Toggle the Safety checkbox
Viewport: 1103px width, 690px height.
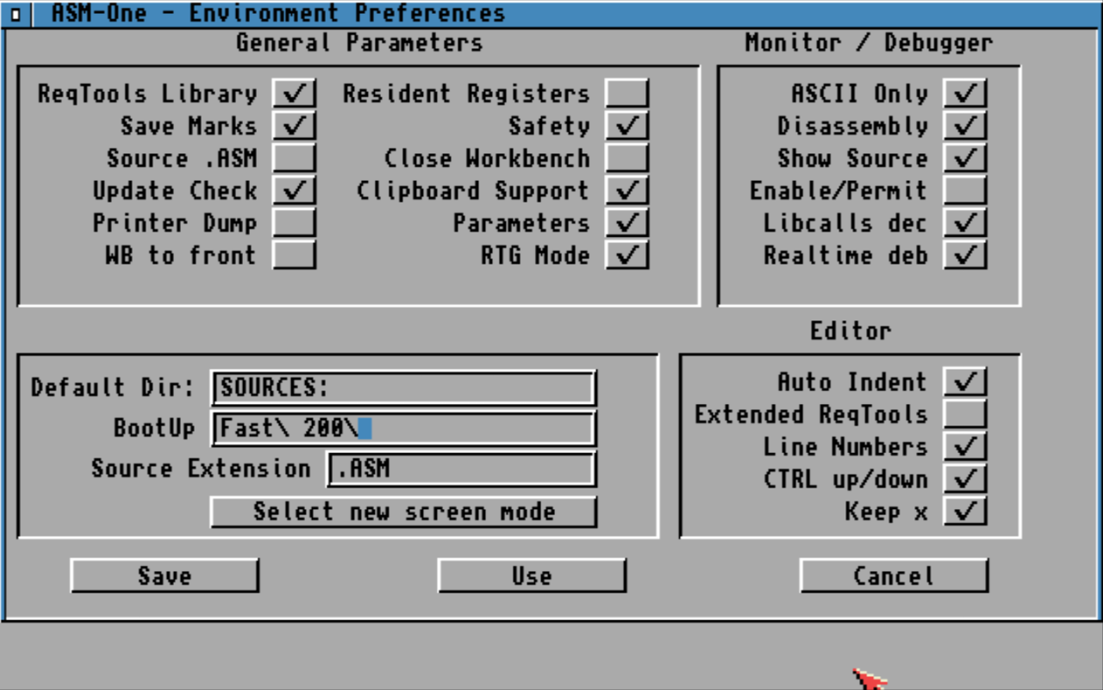(626, 126)
